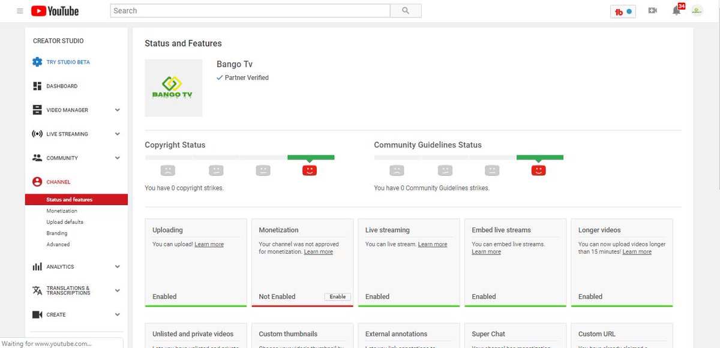720x348 pixels.
Task: Expand the Video Manager section
Action: (x=118, y=110)
